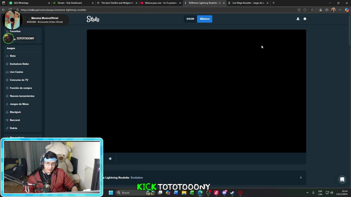Switch to the WhatsApp tab
The image size is (351, 197).
coord(29,3)
